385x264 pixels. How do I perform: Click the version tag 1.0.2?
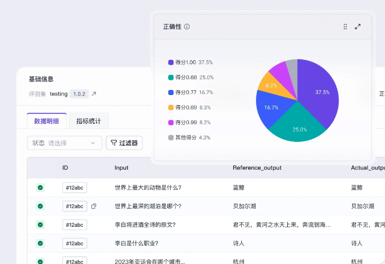[79, 94]
